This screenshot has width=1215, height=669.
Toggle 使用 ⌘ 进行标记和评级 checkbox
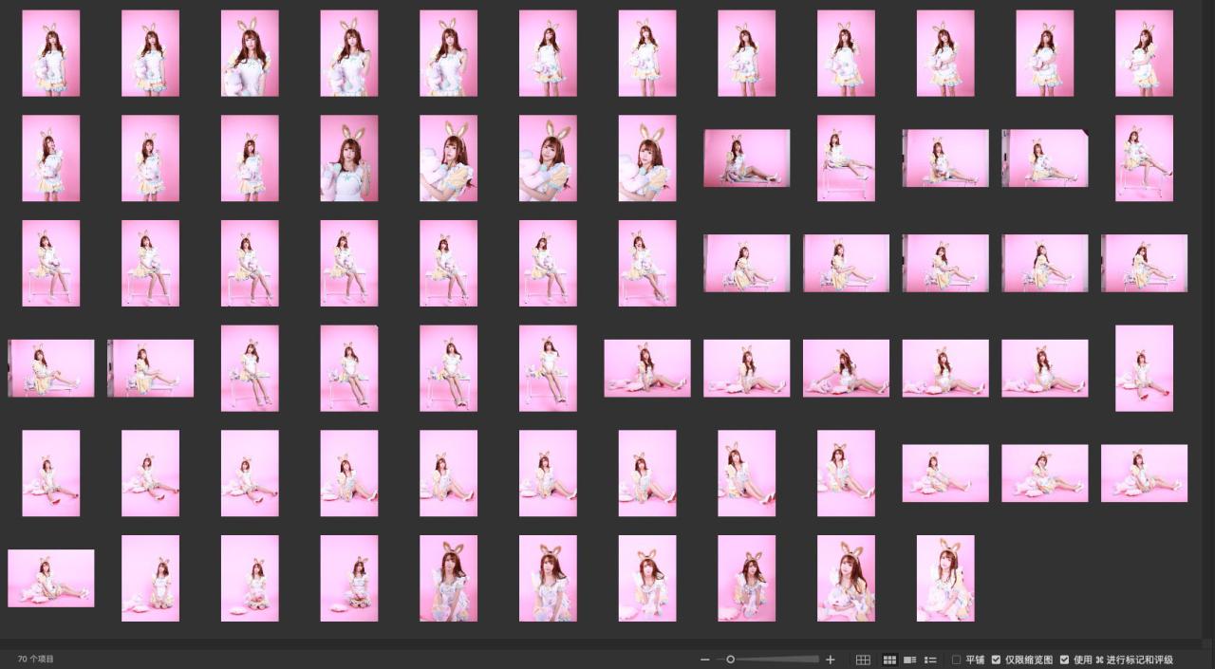pyautogui.click(x=1064, y=660)
